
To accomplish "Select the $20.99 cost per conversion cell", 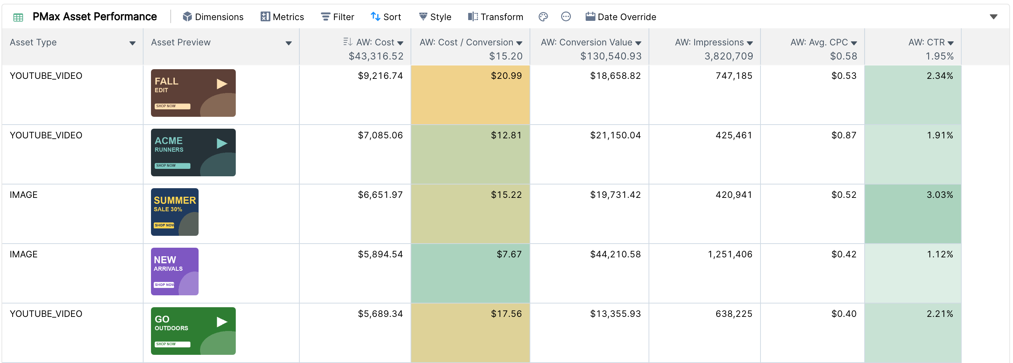I will click(x=470, y=95).
